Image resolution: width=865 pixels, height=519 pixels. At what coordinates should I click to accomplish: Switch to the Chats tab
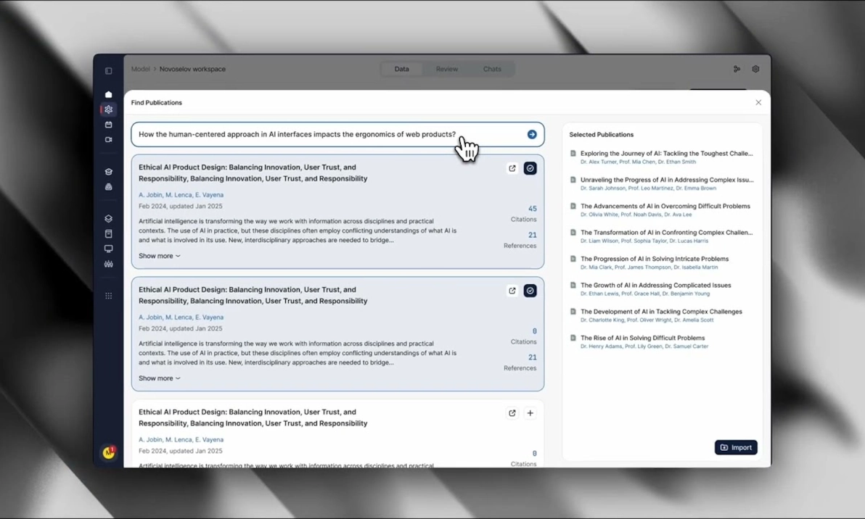[492, 69]
